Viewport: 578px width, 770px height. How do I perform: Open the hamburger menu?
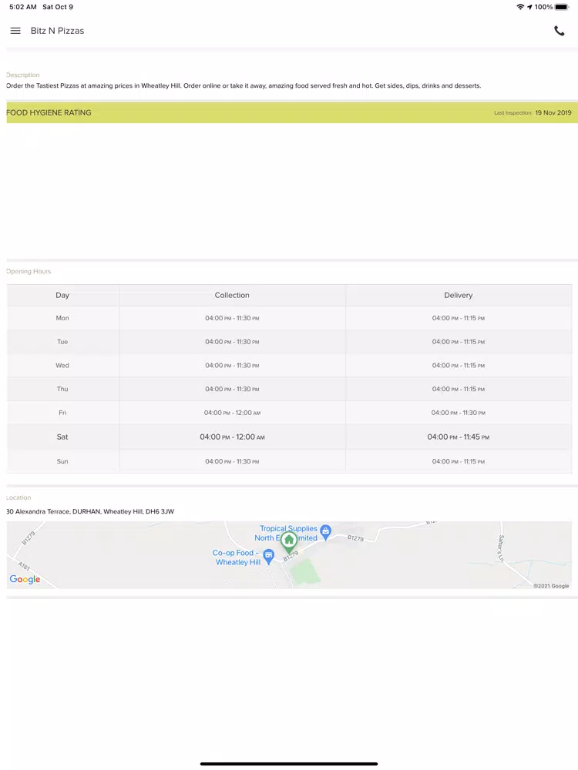coord(15,31)
